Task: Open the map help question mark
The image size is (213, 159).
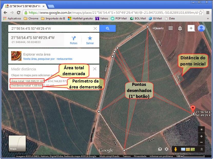Action: [x=160, y=149]
